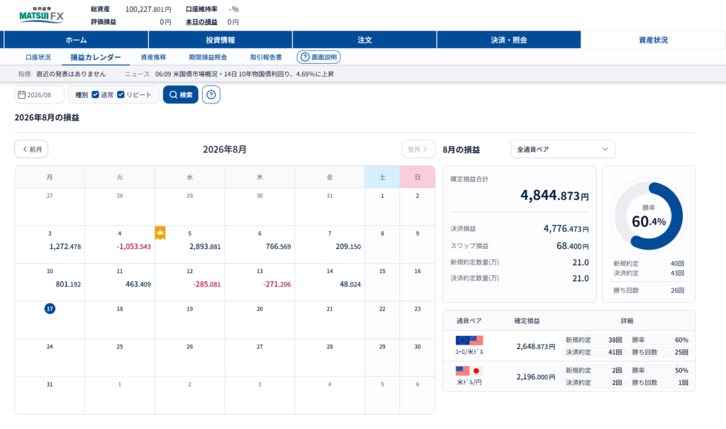Click the 検索 search button
Image resolution: width=726 pixels, height=429 pixels.
(x=181, y=94)
